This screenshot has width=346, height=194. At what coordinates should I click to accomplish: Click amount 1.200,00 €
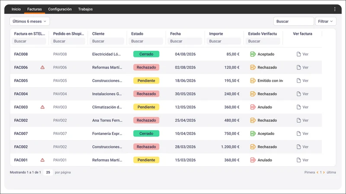230,147
